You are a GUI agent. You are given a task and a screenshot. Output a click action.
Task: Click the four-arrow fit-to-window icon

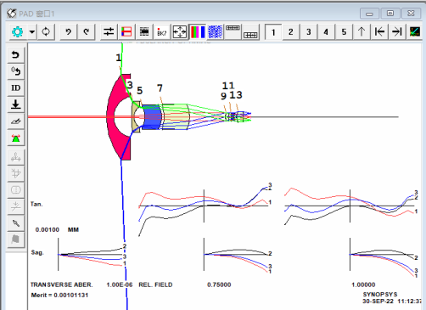click(x=180, y=31)
